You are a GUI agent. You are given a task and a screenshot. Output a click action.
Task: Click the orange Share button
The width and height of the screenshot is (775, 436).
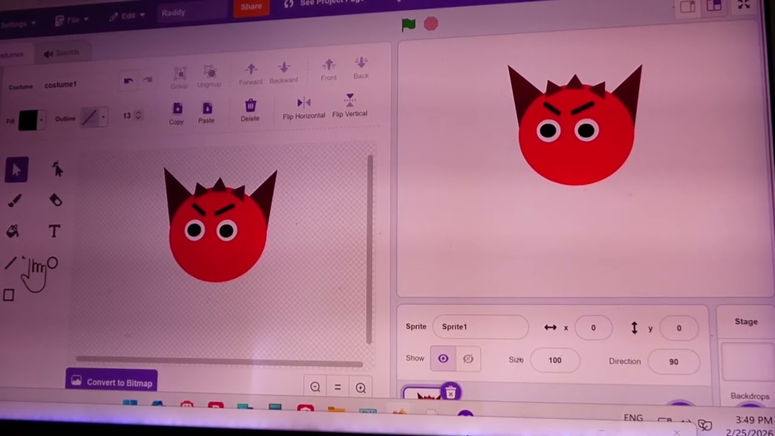tap(251, 7)
